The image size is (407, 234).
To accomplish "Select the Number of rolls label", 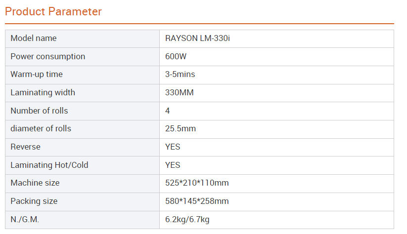I will [40, 111].
